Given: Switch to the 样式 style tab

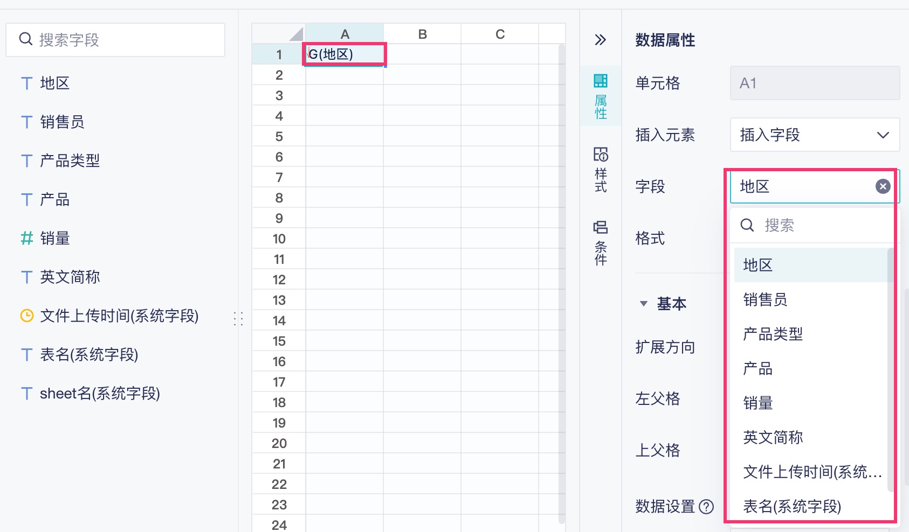Looking at the screenshot, I should click(601, 170).
